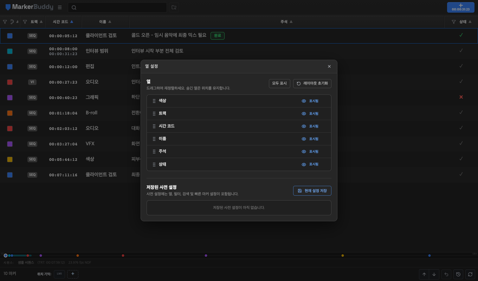
Task: Sort by 주석 column header
Action: tap(286, 22)
